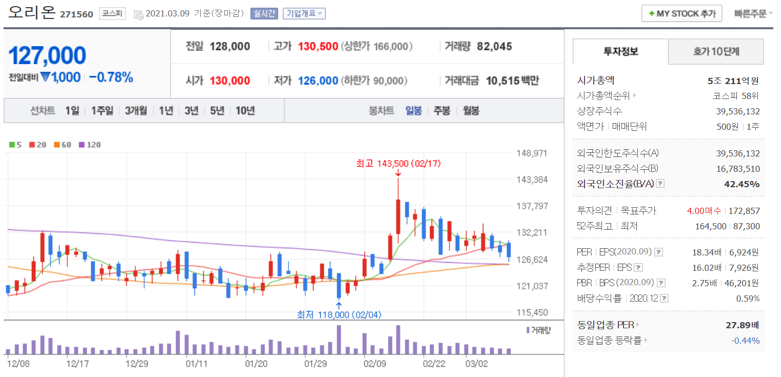Click the 고가 value 130,500
Image resolution: width=781 pixels, height=377 pixels.
pos(318,47)
